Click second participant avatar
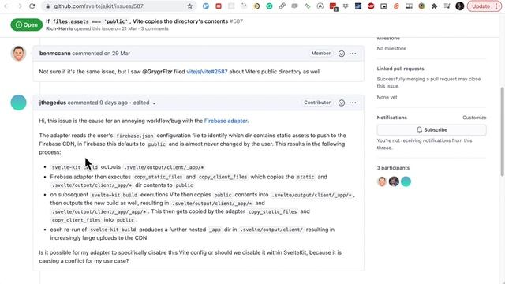The width and height of the screenshot is (505, 284). point(394,181)
